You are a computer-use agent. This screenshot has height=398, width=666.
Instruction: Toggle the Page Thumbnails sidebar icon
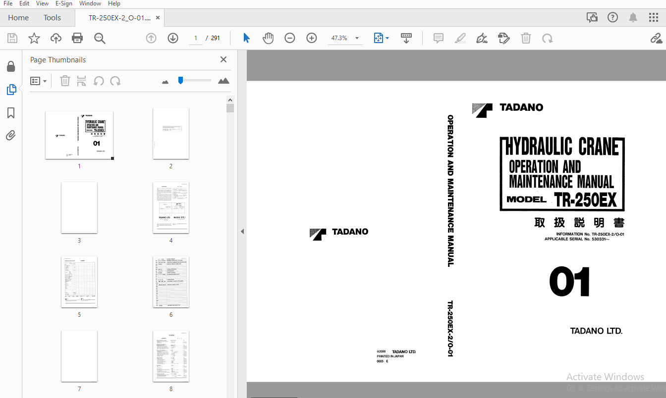[x=11, y=90]
